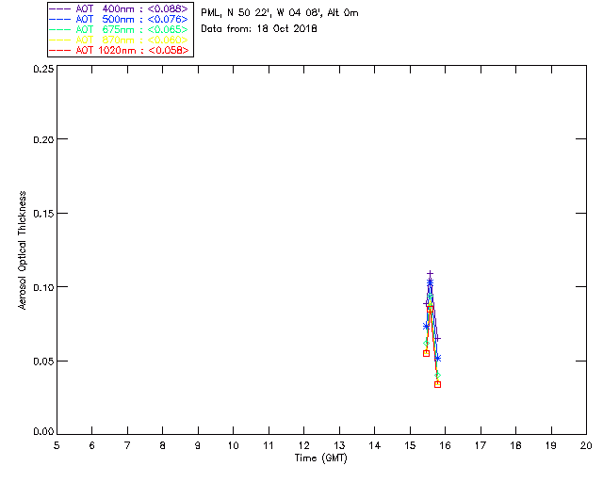Screen dimensions: 603x482
Task: Click the AOT 1020nm red legend entry
Action: [x=120, y=50]
